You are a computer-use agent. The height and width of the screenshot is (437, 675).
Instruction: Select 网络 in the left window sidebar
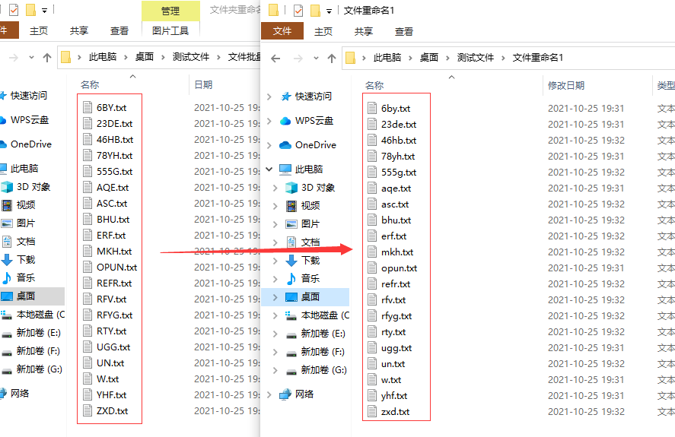click(20, 393)
